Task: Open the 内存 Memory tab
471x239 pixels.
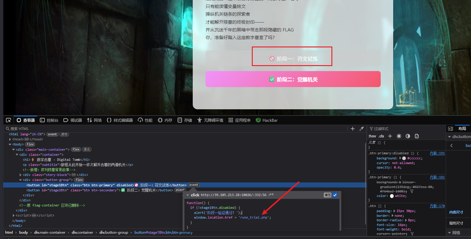Action: click(165, 120)
